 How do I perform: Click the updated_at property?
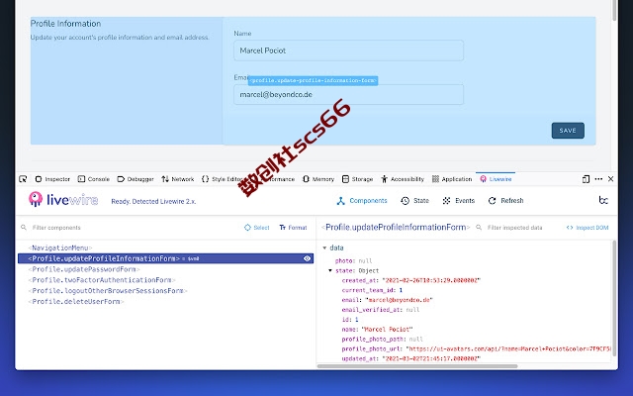[411, 358]
